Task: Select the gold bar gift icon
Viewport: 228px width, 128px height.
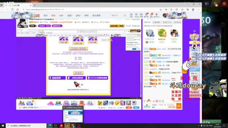Action: pos(117,103)
